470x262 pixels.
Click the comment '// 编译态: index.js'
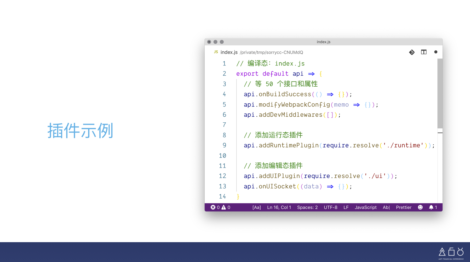(x=271, y=63)
